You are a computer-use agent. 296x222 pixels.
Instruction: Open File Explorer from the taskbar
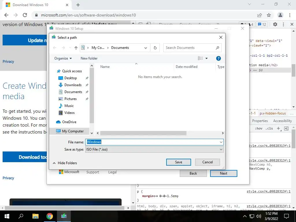click(35, 216)
